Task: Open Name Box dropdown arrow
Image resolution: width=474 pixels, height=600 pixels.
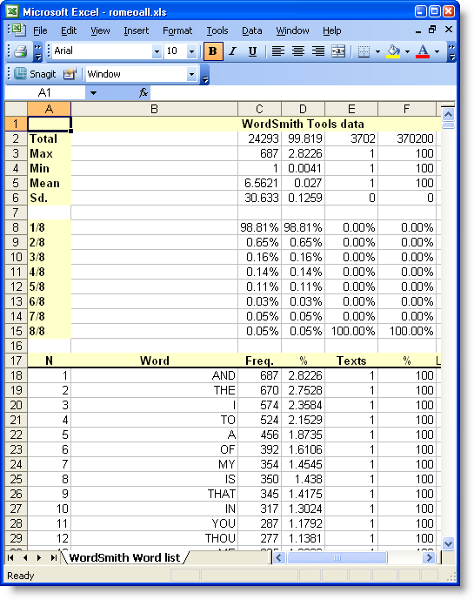Action: tap(93, 92)
